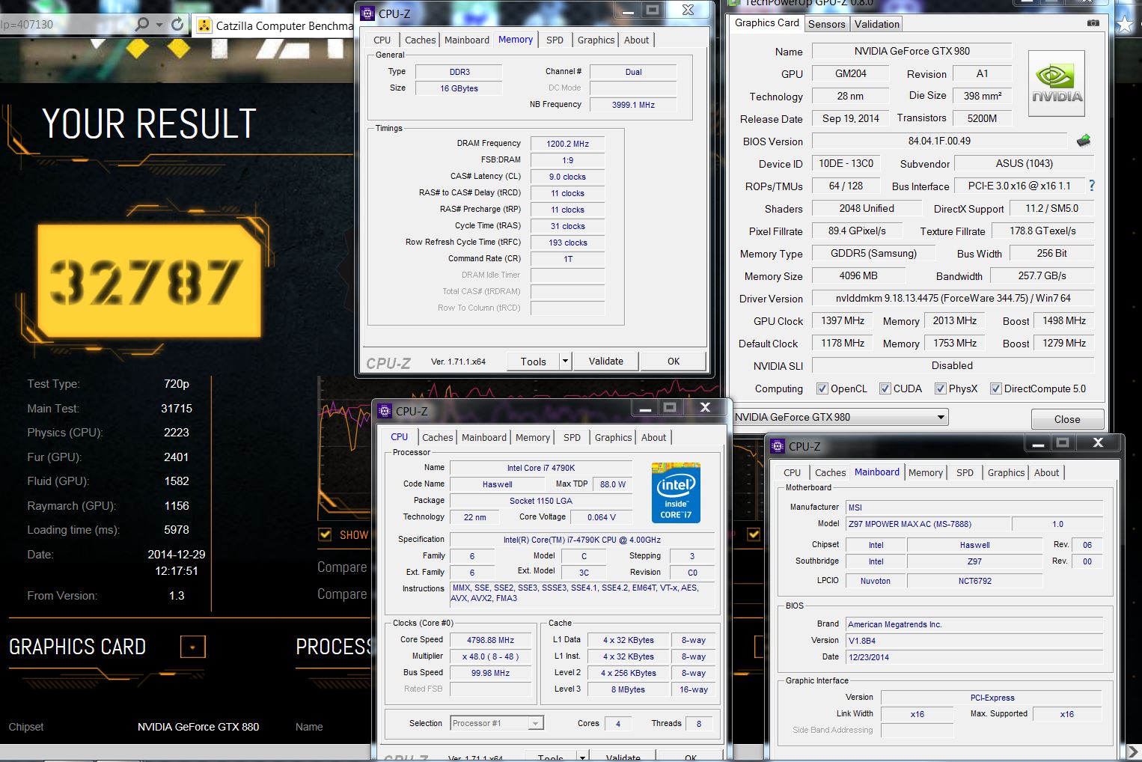Viewport: 1142px width, 762px height.
Task: Click the title icon of the CPU-Z window showing the CPU tab
Action: pos(385,410)
